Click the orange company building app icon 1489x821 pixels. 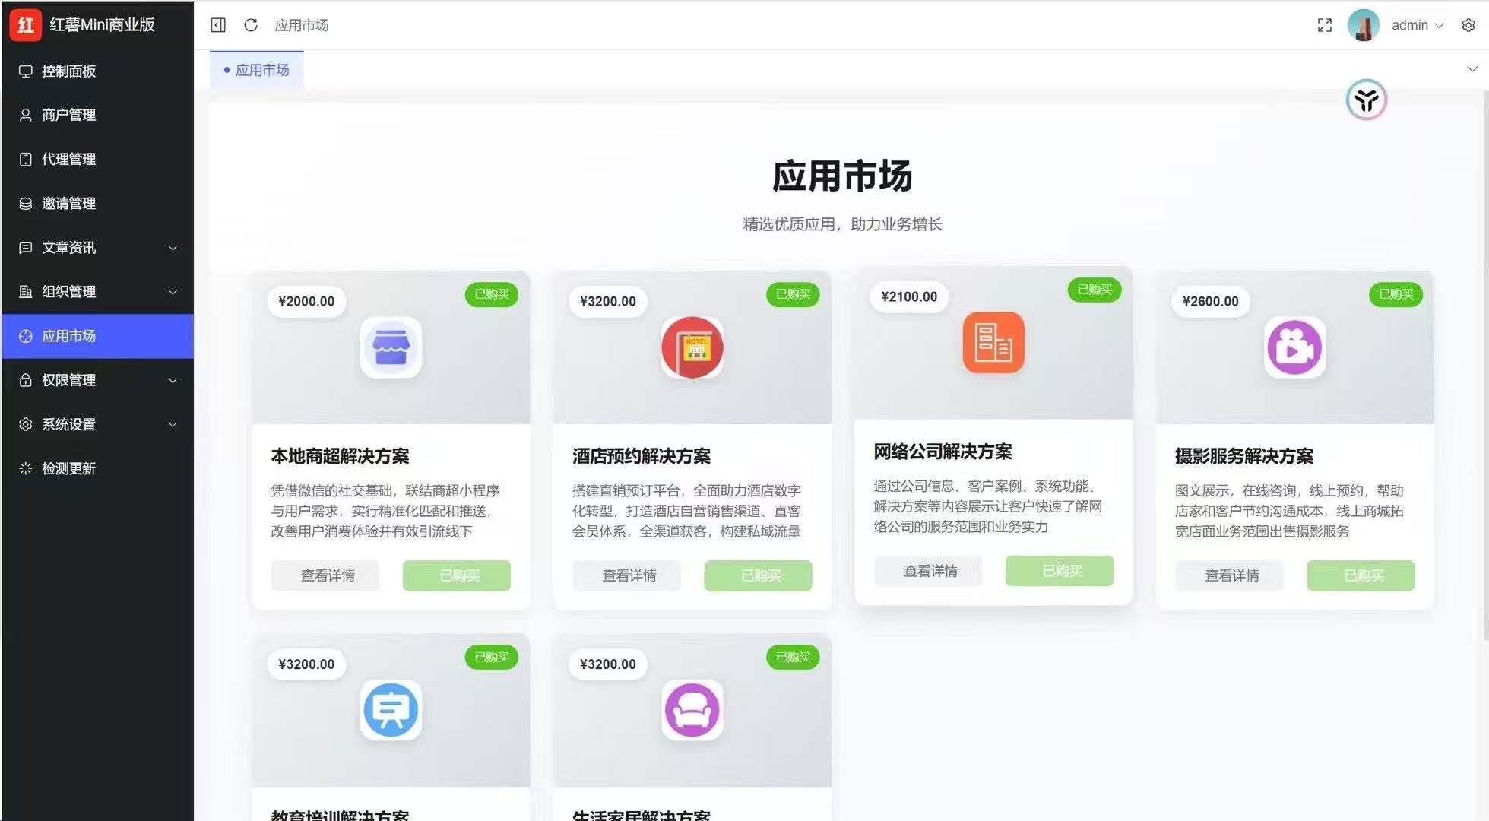click(993, 343)
